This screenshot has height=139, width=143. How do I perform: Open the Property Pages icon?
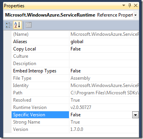point(29,25)
